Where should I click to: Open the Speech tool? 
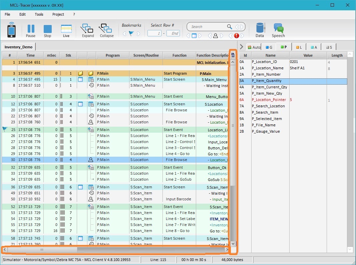coord(278,31)
